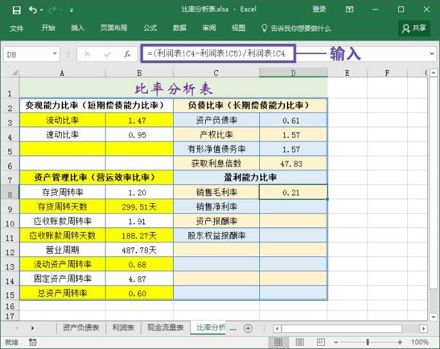The width and height of the screenshot is (440, 349).
Task: Open the Undo history dropdown arrow
Action: coord(42,10)
